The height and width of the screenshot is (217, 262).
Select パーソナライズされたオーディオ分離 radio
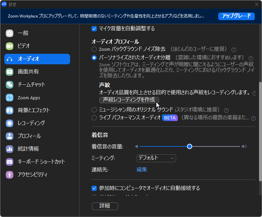[x=94, y=58]
